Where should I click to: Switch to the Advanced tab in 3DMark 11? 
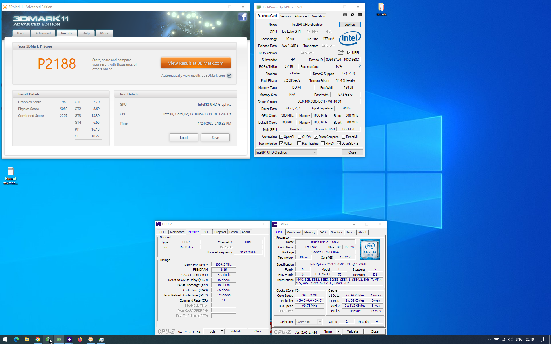(43, 33)
